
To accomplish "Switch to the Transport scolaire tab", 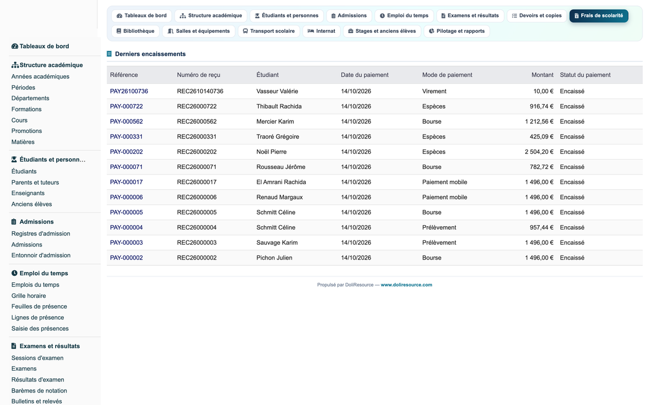I will coord(269,31).
